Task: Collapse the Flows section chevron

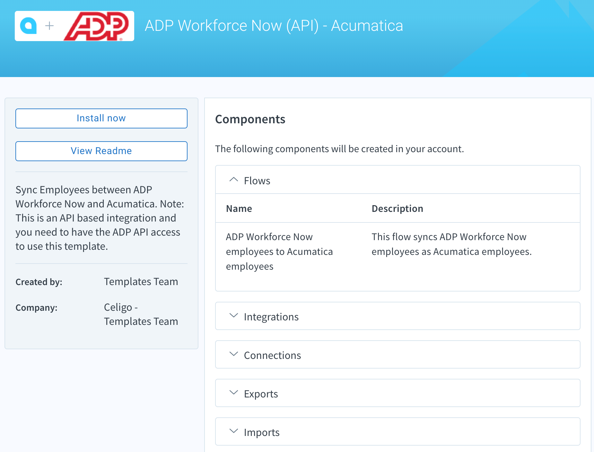Action: pyautogui.click(x=233, y=180)
